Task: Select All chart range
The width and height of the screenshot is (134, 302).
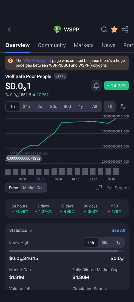Action: pos(94,106)
